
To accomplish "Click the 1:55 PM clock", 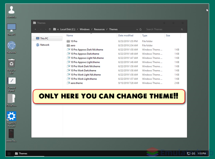I will click(x=202, y=153).
